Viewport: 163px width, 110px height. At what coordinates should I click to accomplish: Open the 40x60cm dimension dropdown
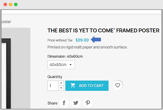(x=61, y=65)
